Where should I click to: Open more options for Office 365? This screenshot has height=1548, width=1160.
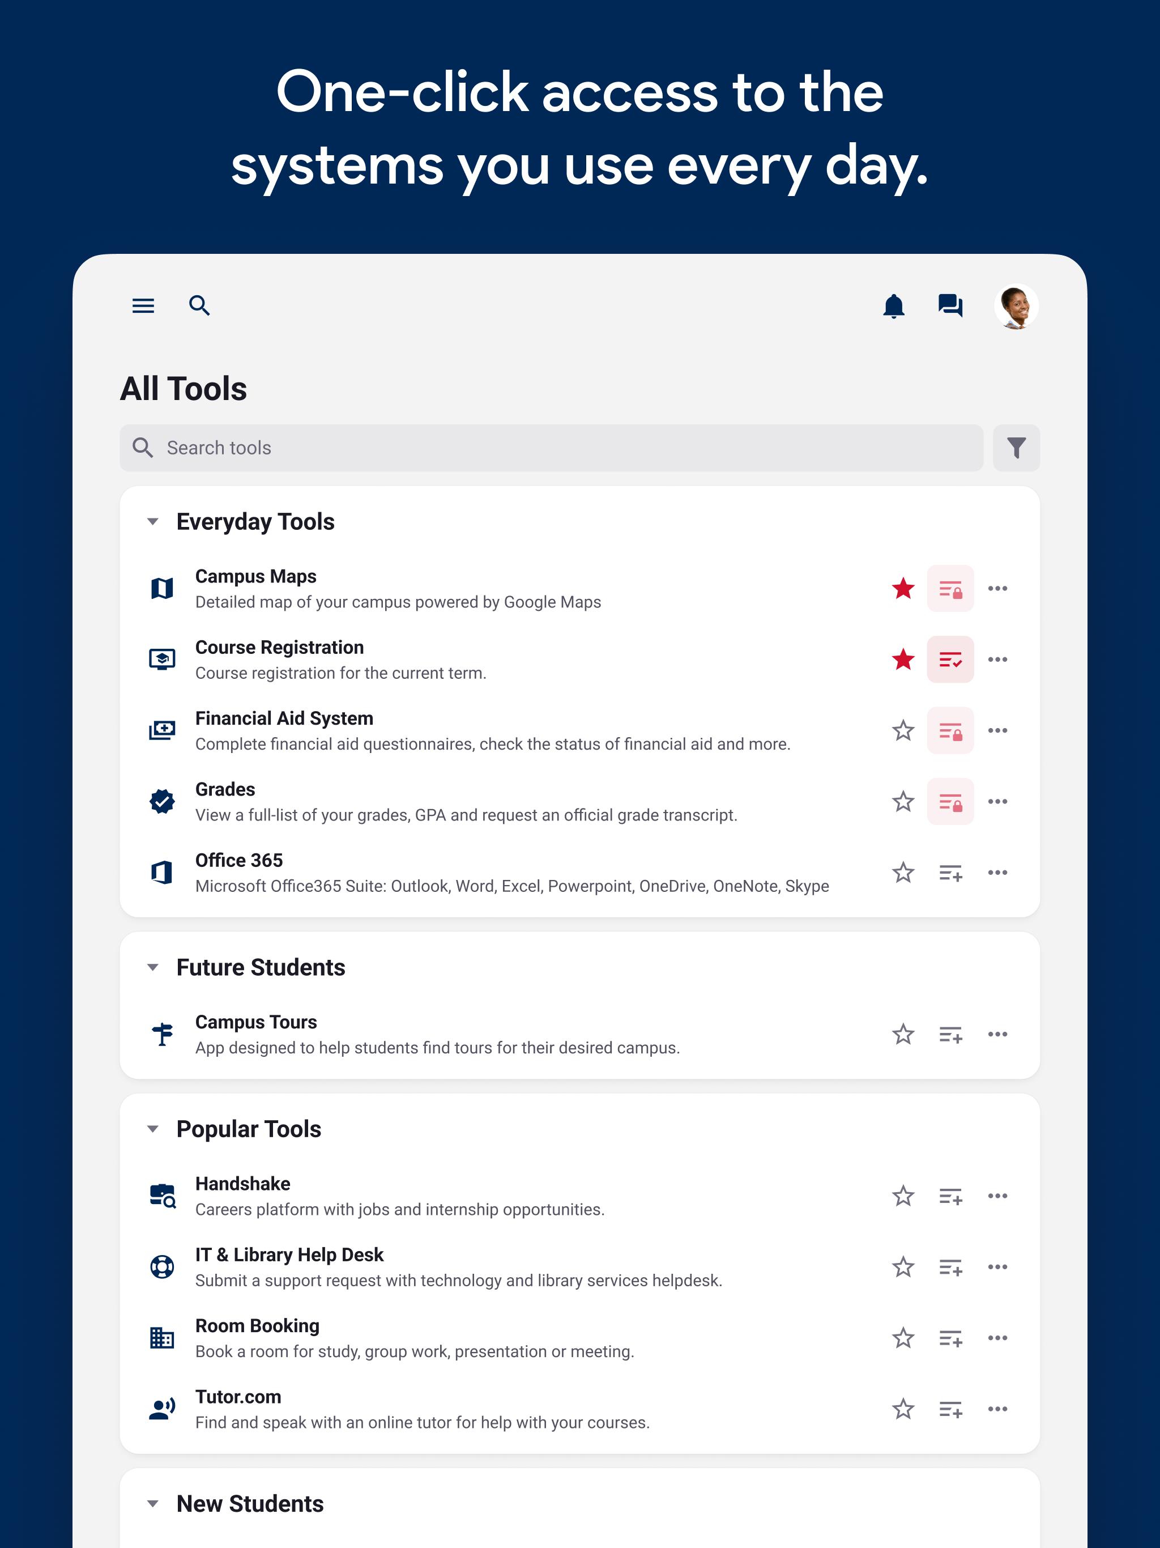997,873
